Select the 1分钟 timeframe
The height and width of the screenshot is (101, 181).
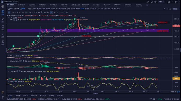(39, 9)
